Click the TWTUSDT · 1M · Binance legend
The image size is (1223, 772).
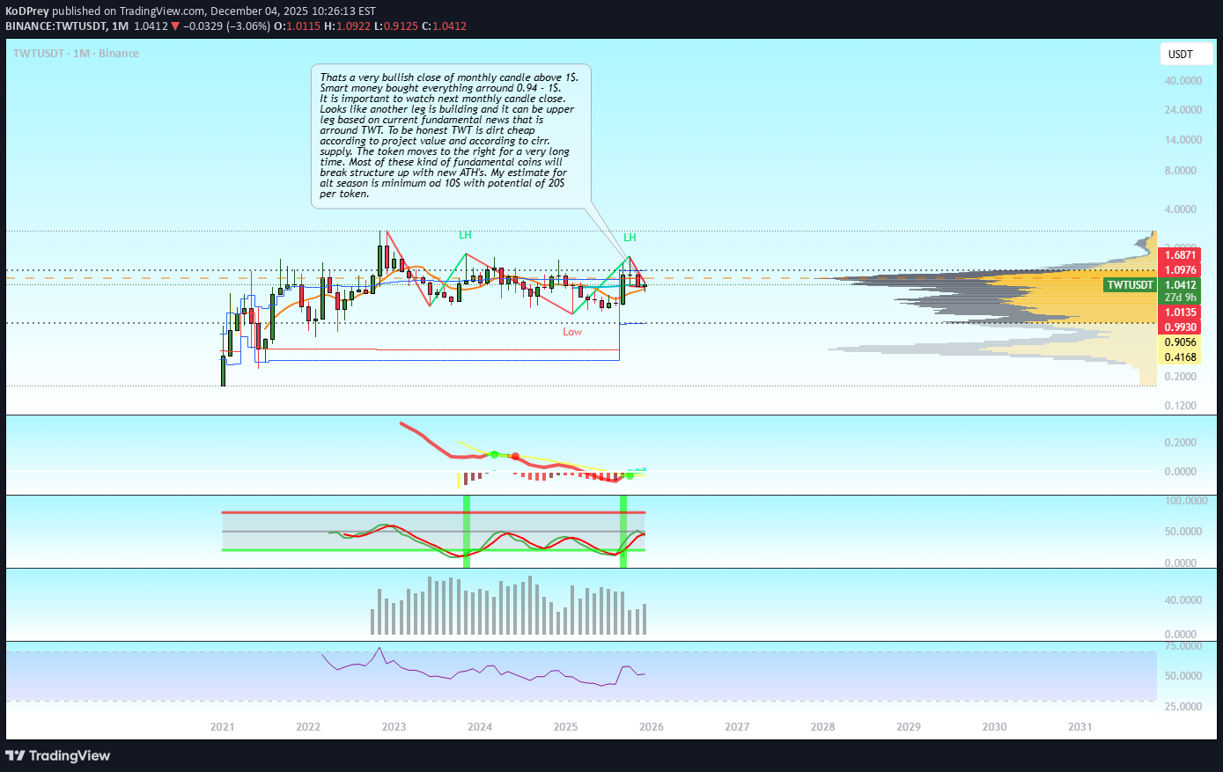click(76, 54)
